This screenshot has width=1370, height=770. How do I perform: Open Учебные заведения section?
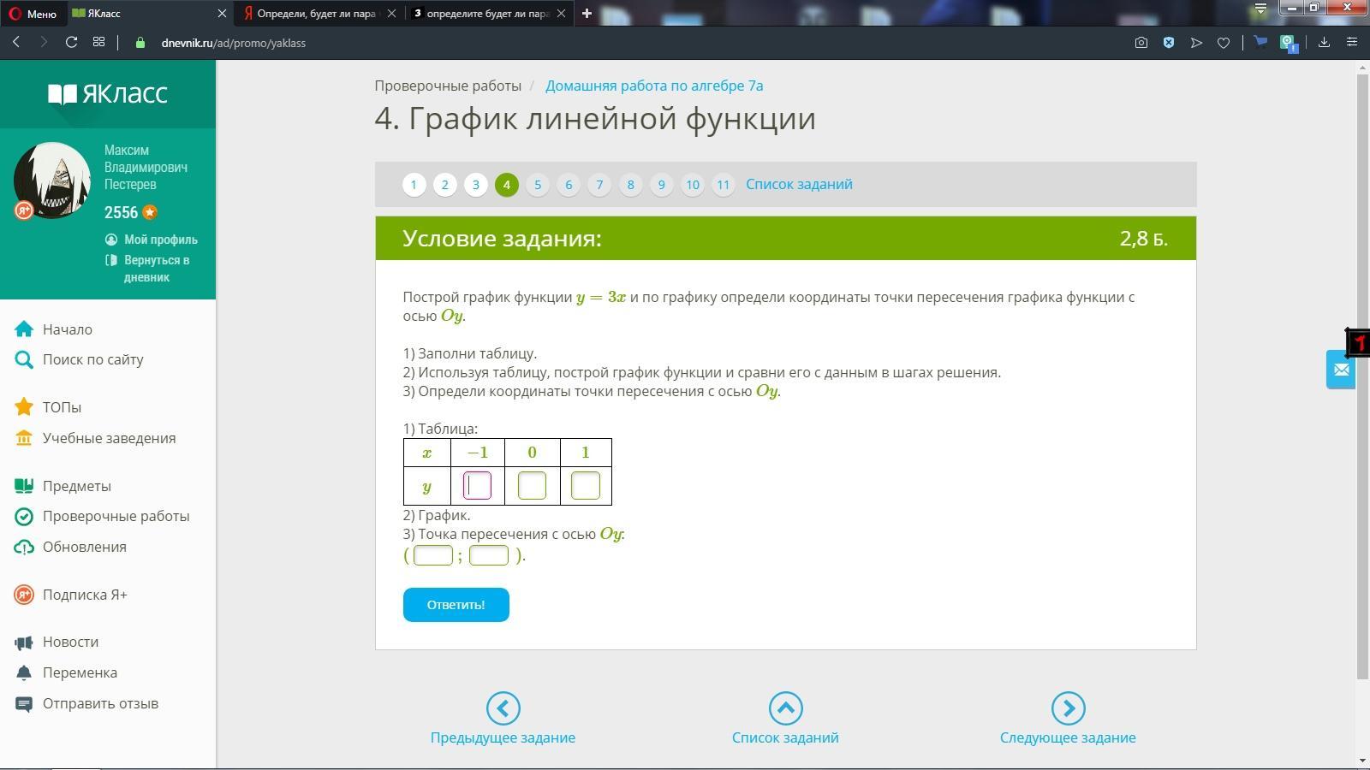point(95,438)
